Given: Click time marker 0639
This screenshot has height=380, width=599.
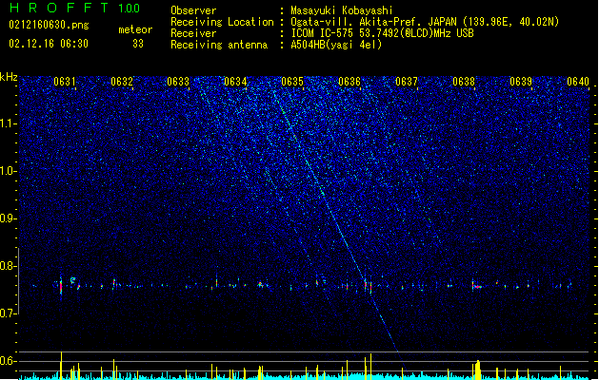Looking at the screenshot, I should coord(521,82).
